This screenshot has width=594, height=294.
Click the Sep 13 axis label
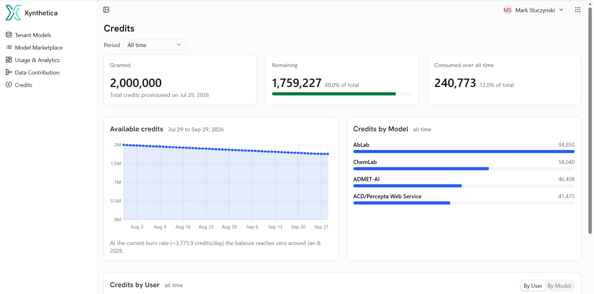click(x=275, y=227)
